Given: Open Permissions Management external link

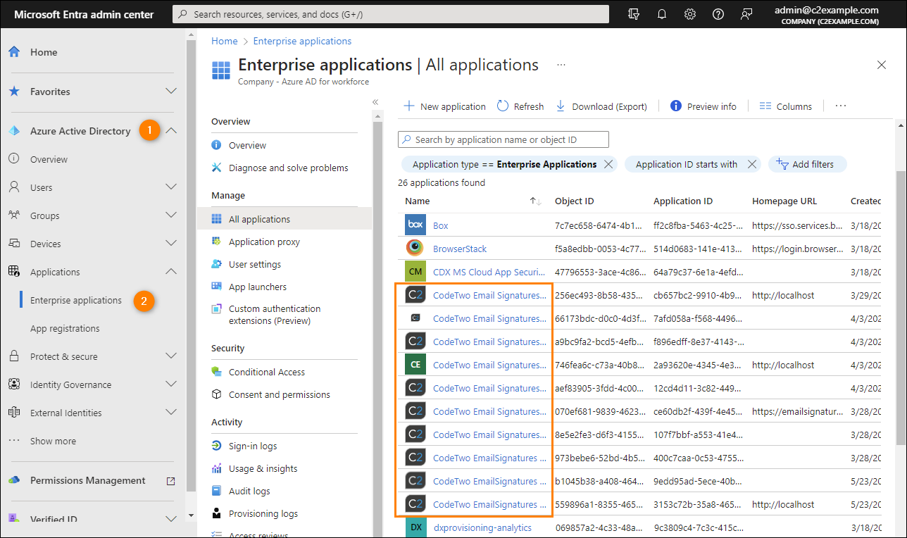Looking at the screenshot, I should tap(170, 481).
